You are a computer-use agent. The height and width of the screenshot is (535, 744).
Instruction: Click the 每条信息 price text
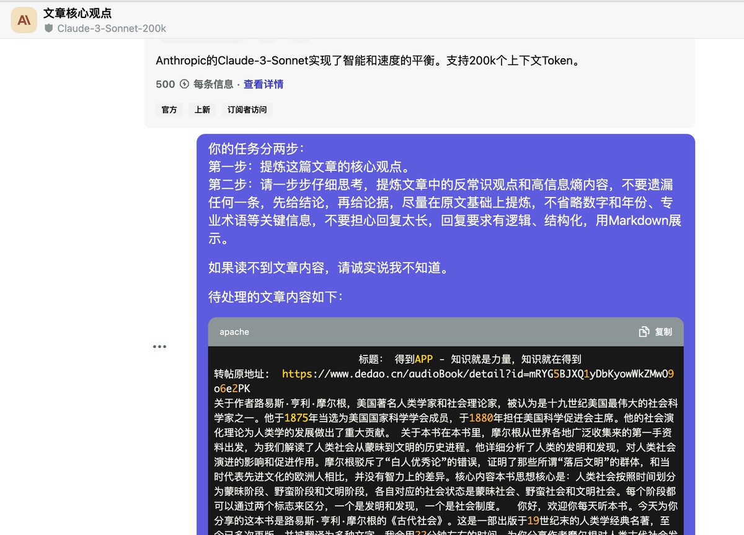(213, 84)
